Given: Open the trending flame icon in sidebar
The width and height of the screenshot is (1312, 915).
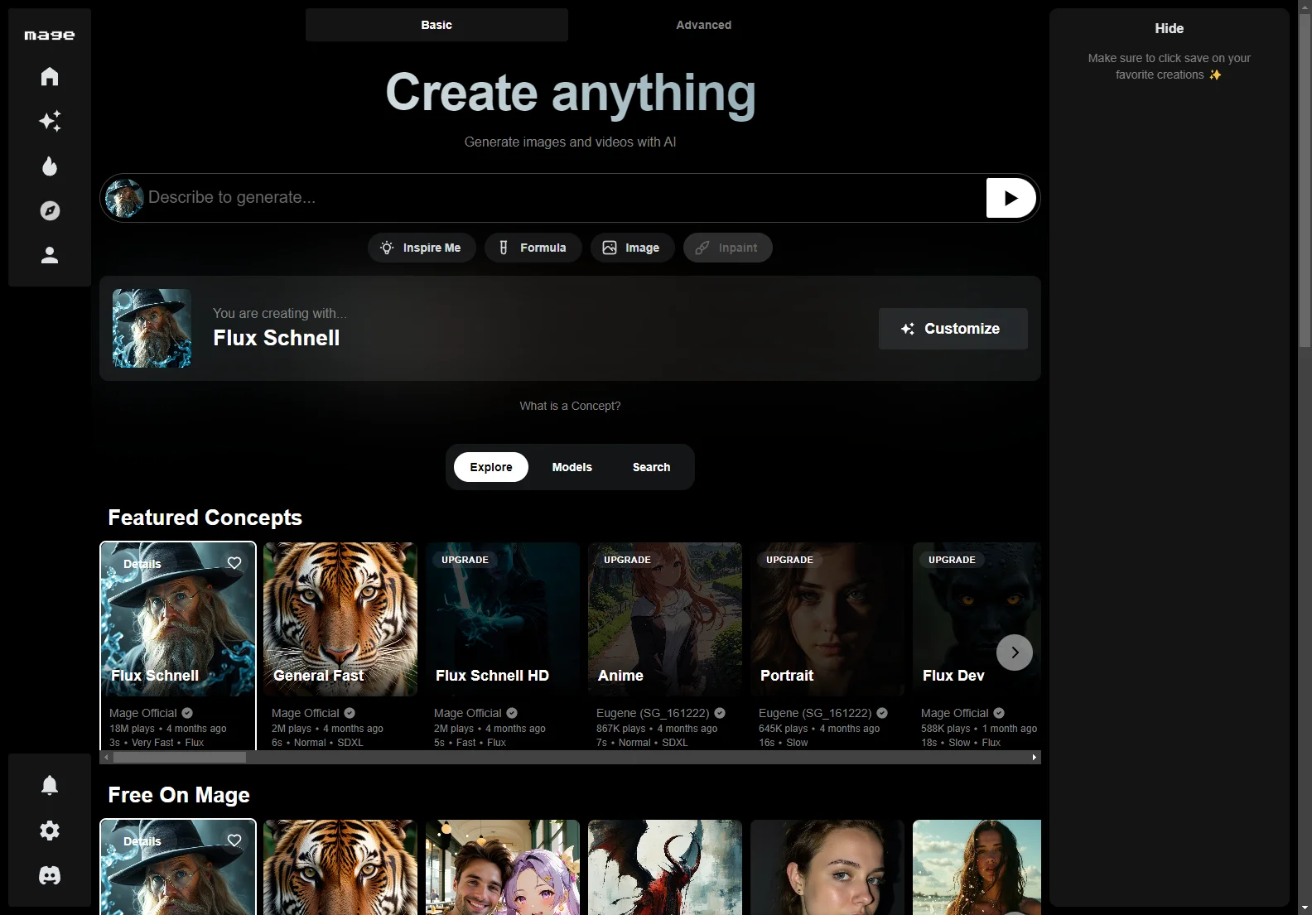Looking at the screenshot, I should 50,166.
